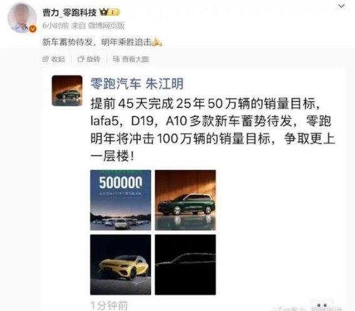Click the praying hands emoji in post
Screen dimensions: 355x311
(x=157, y=42)
